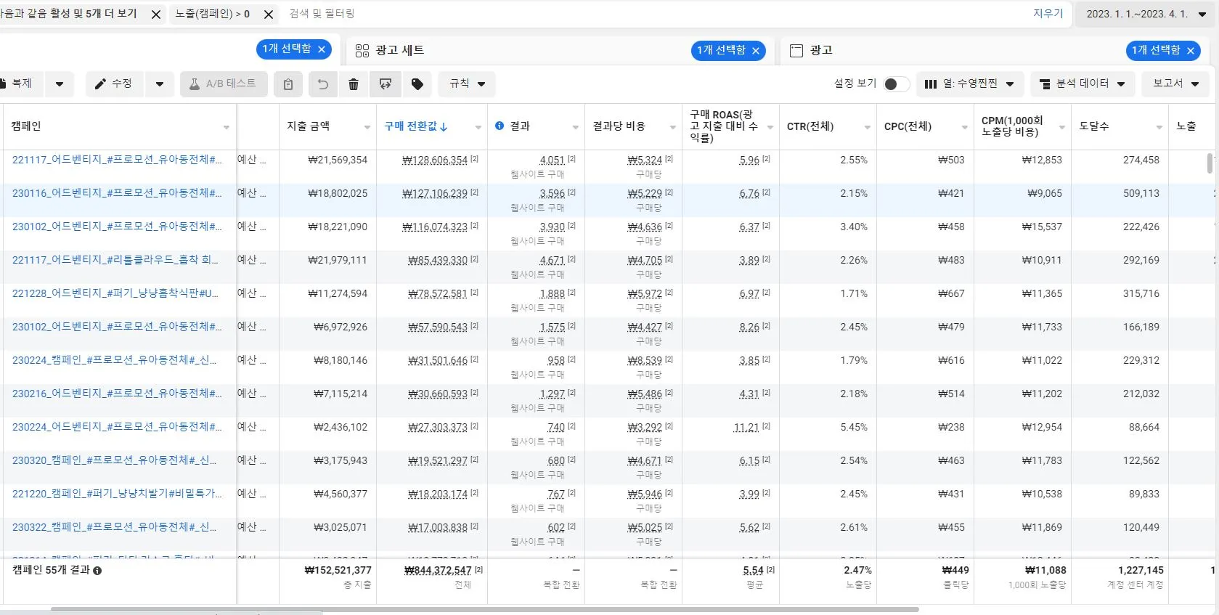Click the trash delete icon

354,84
